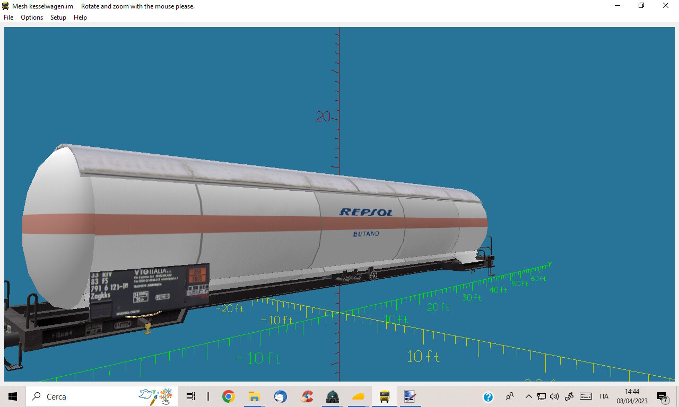Open the clock showing 14:44 08/04/2023
The image size is (679, 407).
point(632,396)
